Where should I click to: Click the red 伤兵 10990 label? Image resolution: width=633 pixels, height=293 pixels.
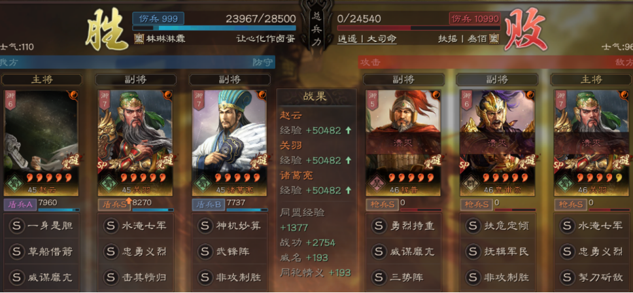(475, 18)
